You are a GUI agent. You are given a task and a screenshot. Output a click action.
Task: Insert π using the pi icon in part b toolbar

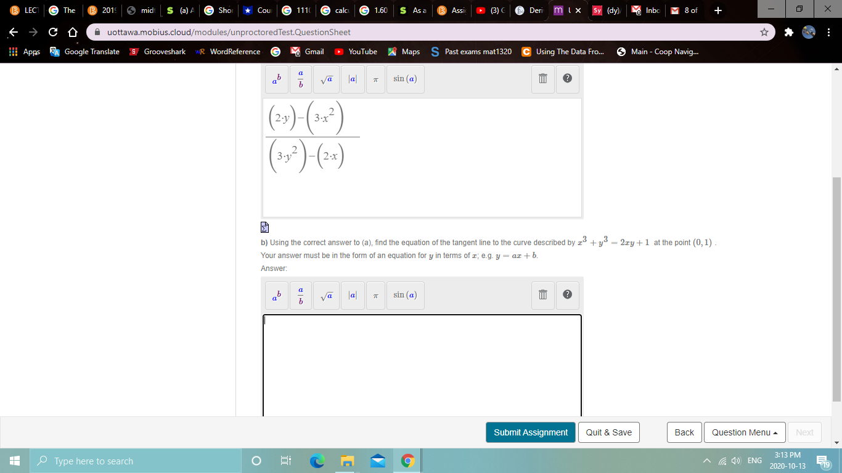[x=375, y=295]
